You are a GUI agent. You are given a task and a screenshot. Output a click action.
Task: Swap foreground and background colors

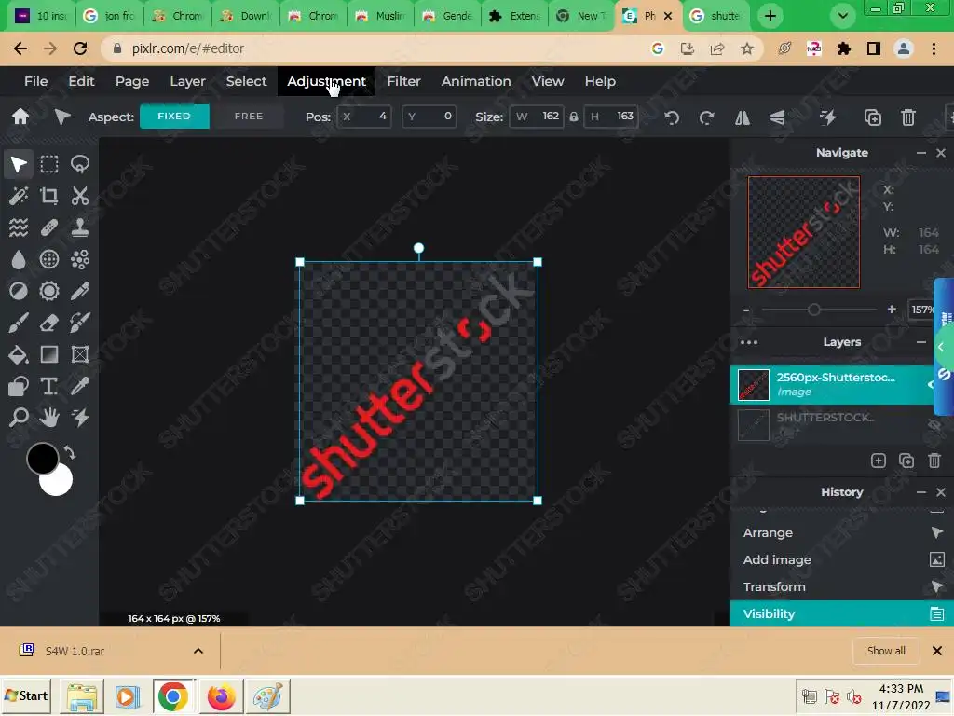tap(70, 452)
